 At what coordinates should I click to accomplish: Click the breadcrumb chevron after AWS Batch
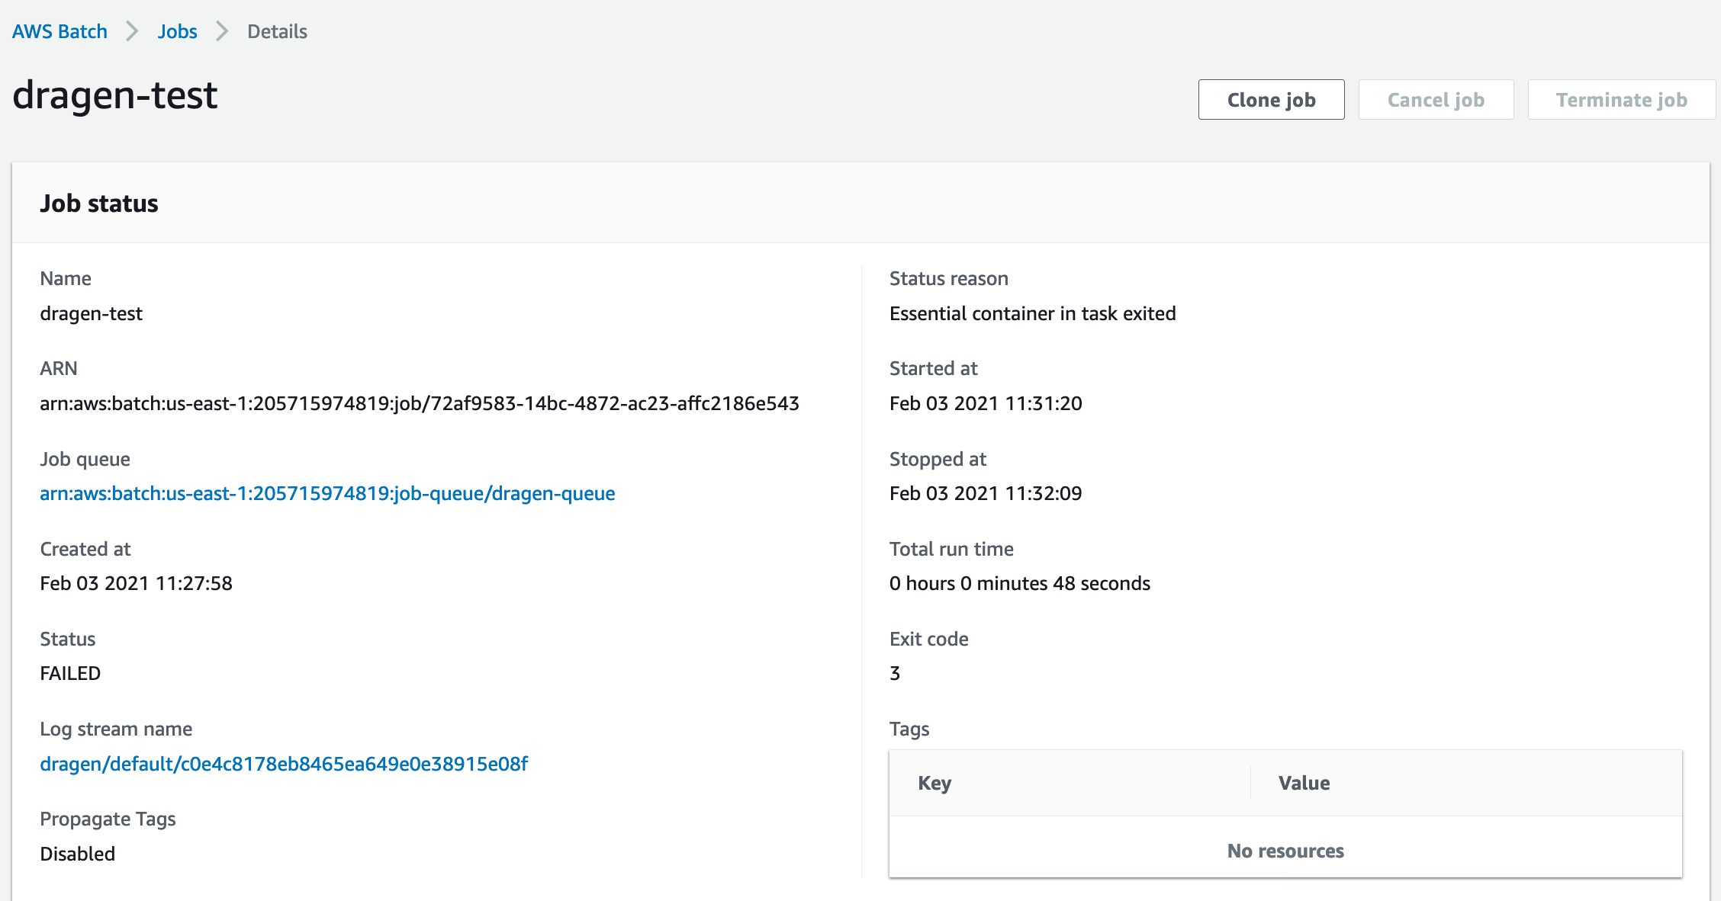click(132, 31)
